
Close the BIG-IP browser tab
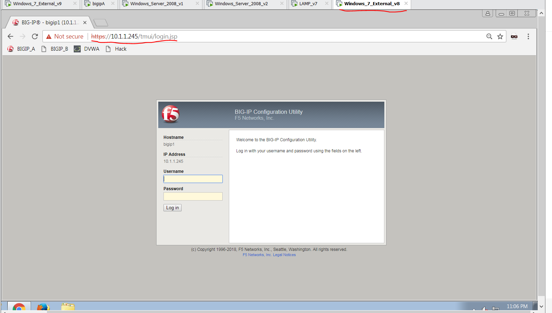tap(85, 23)
